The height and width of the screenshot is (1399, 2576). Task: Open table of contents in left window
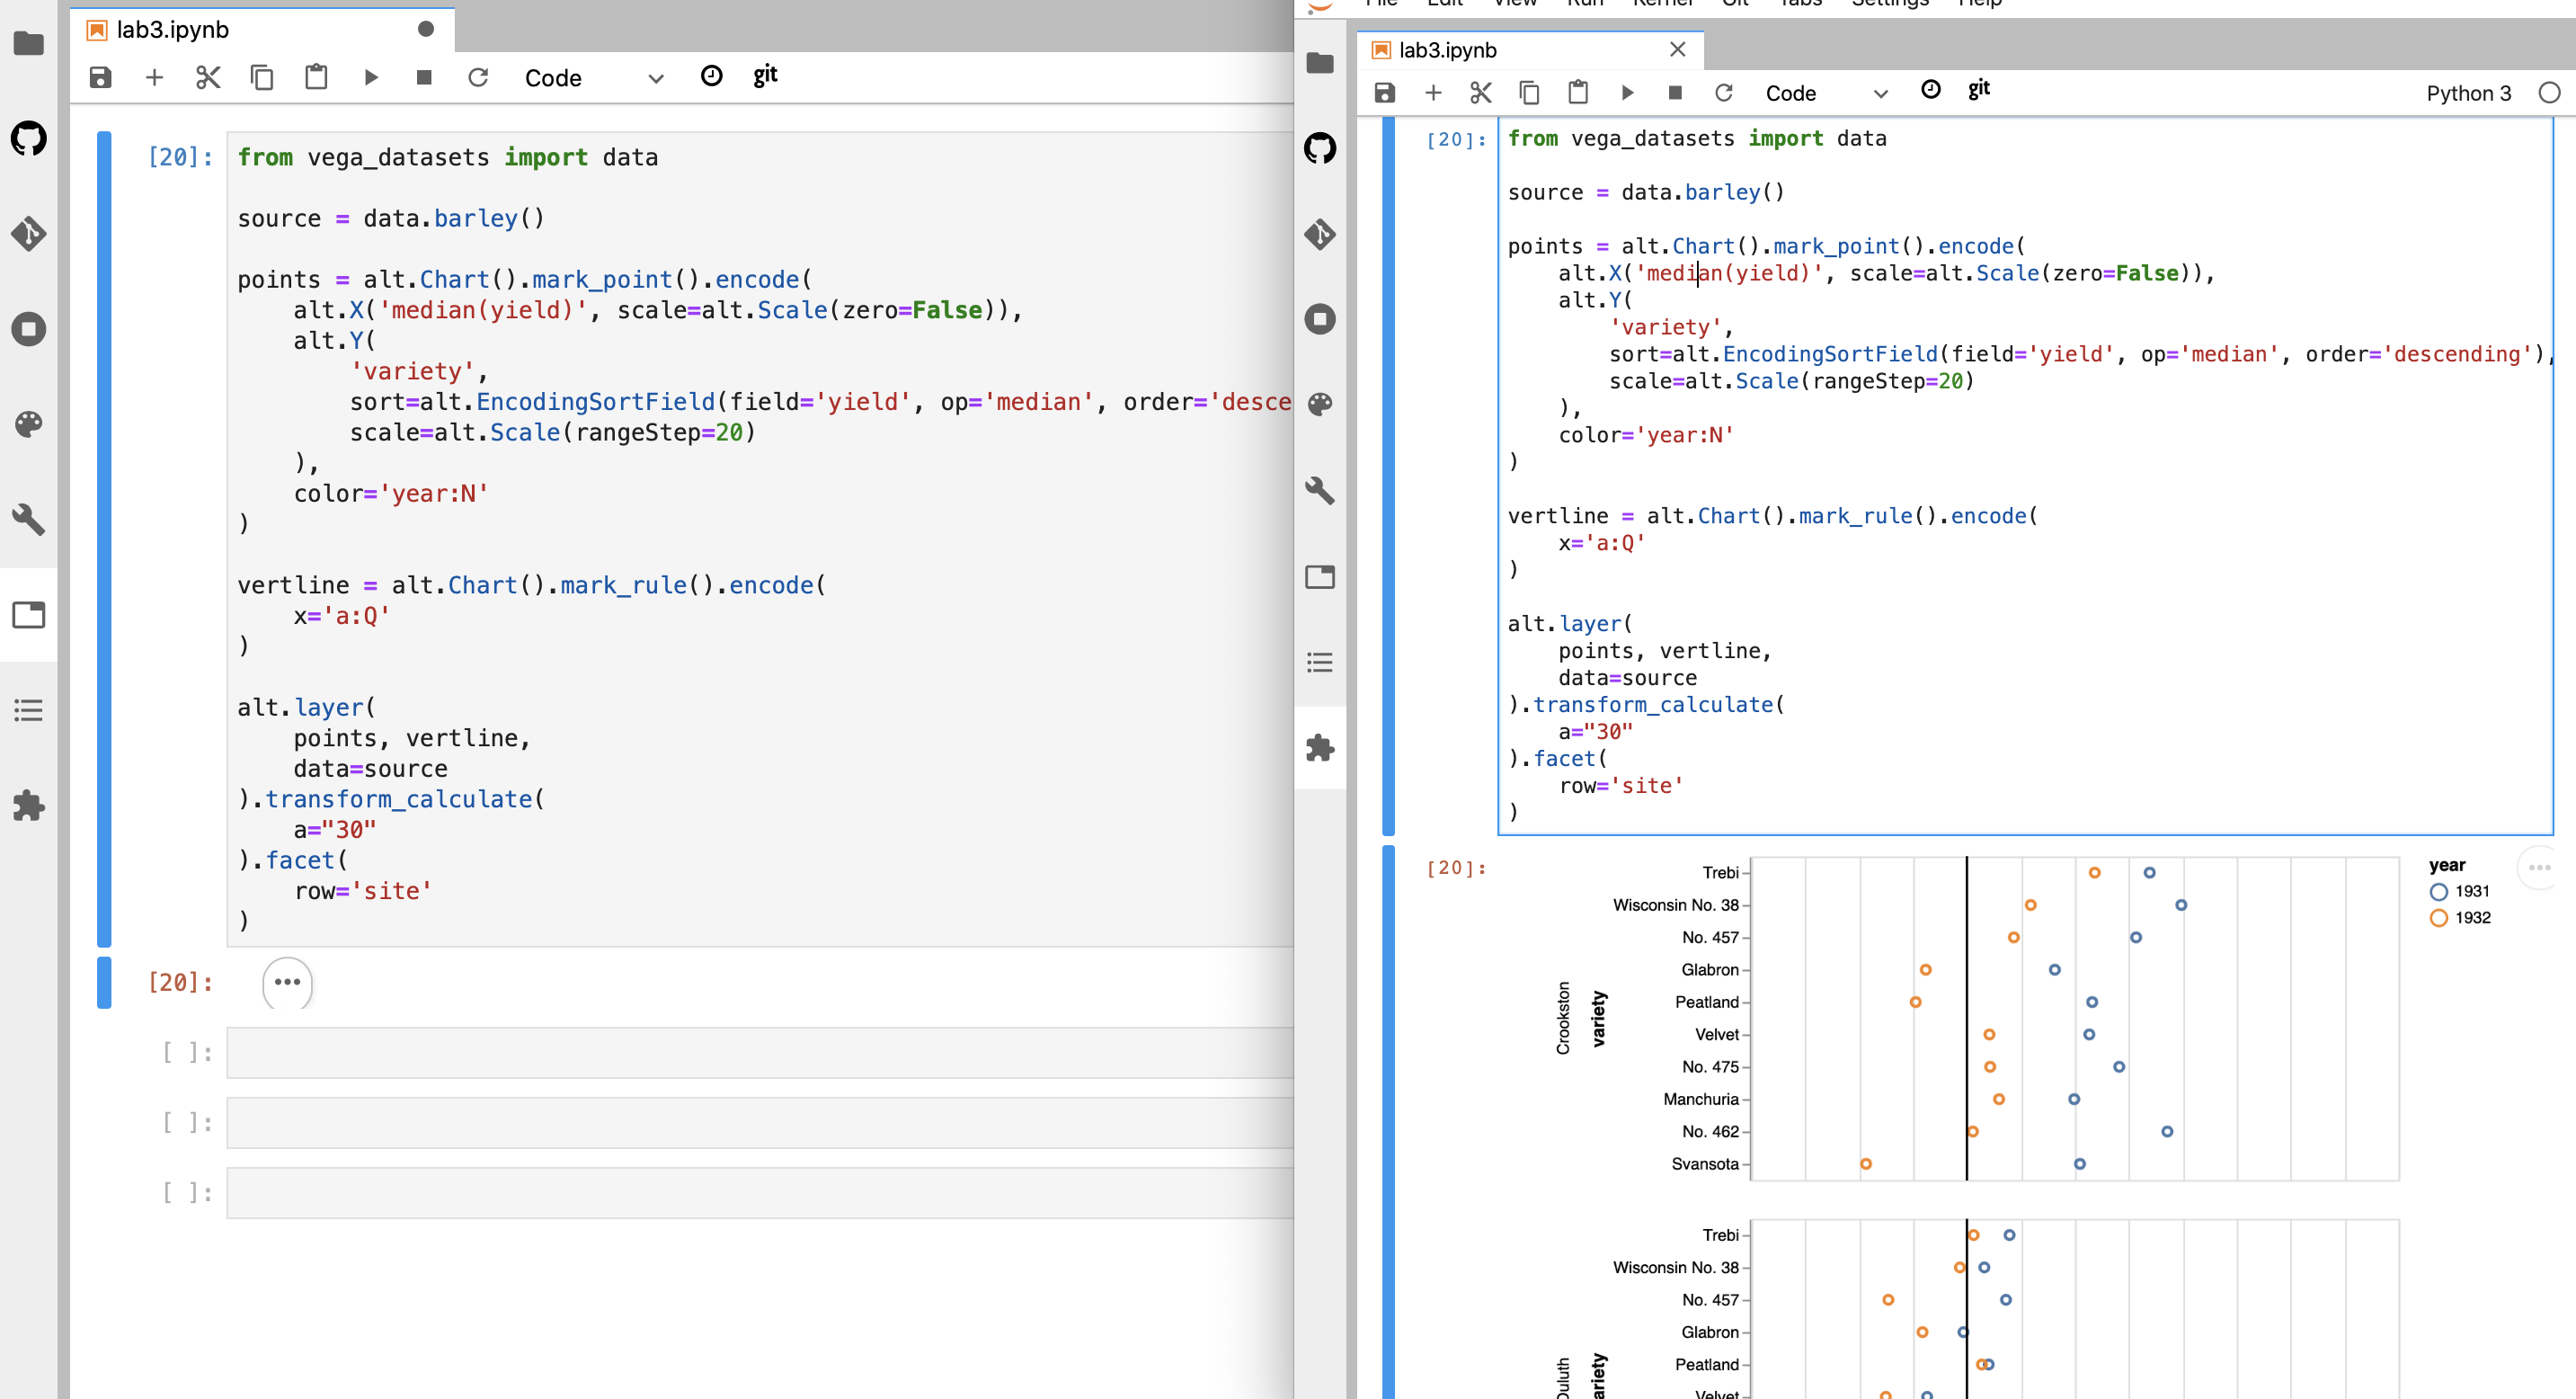(28, 710)
